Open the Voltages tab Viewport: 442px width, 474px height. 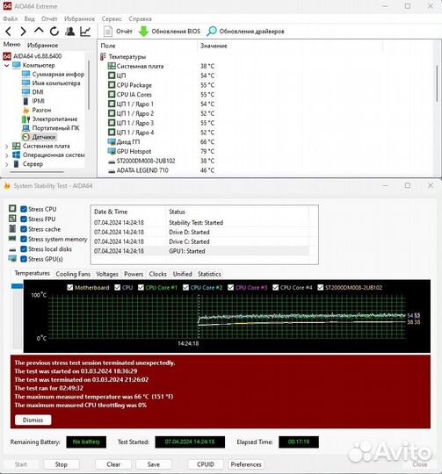pos(107,274)
